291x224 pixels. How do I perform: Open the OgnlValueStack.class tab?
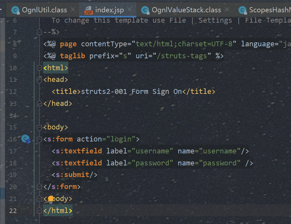(186, 10)
